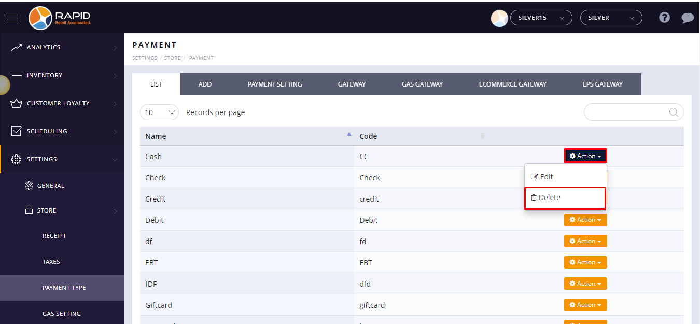The image size is (700, 324).
Task: Click the Customer Loyalty crown icon
Action: pyautogui.click(x=17, y=103)
